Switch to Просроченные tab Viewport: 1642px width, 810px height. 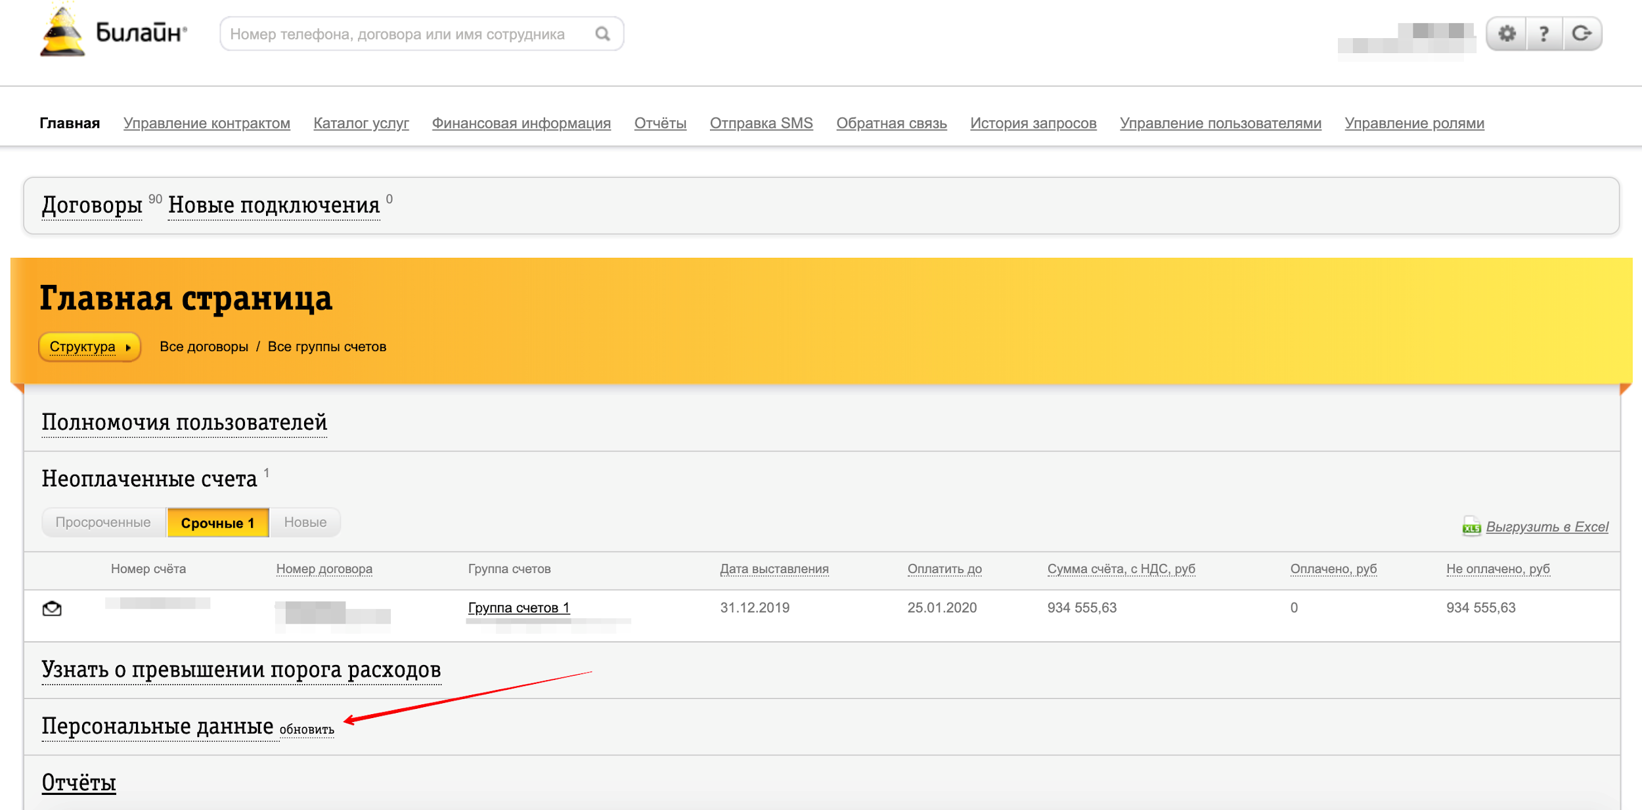(103, 522)
